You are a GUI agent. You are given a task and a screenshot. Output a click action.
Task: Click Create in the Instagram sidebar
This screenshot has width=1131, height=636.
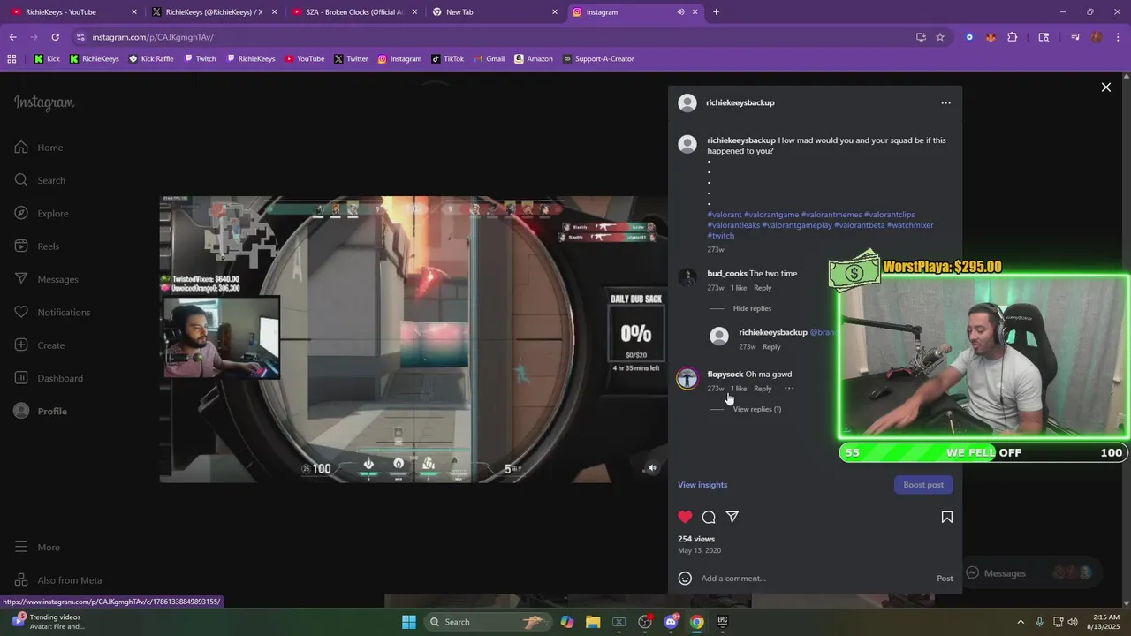tap(40, 345)
